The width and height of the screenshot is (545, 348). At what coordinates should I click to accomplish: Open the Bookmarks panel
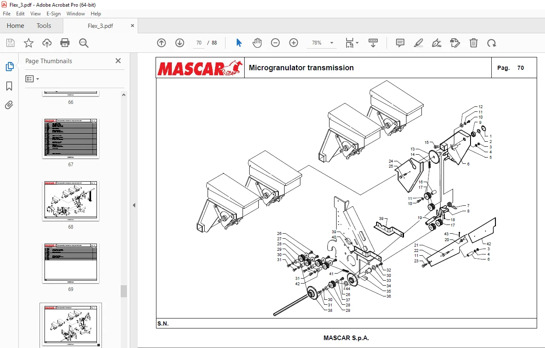point(9,86)
